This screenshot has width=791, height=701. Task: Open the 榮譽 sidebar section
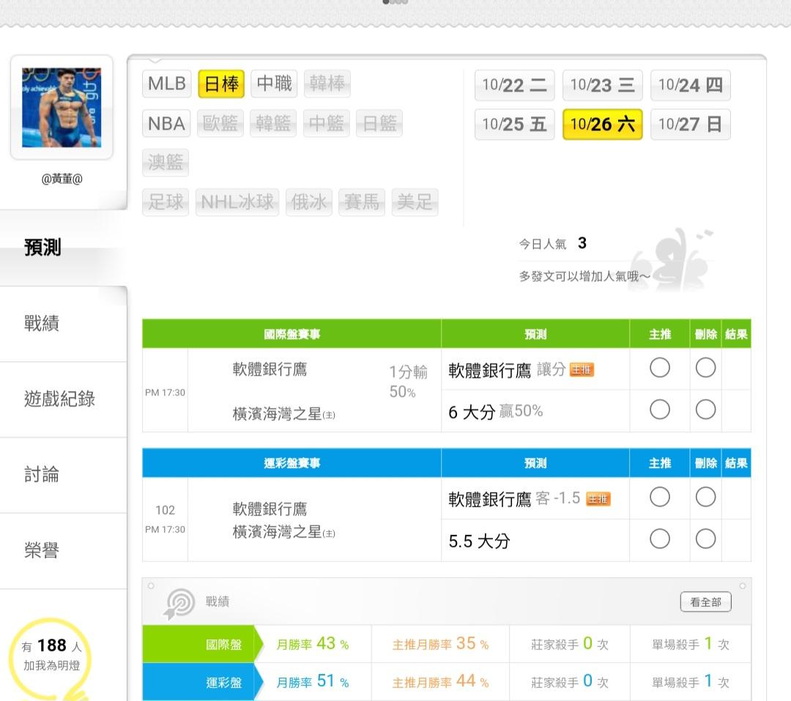[x=63, y=551]
